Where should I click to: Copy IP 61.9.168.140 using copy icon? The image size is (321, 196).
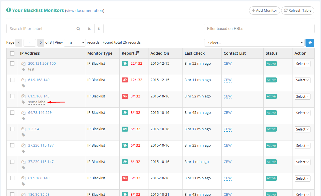point(23,80)
